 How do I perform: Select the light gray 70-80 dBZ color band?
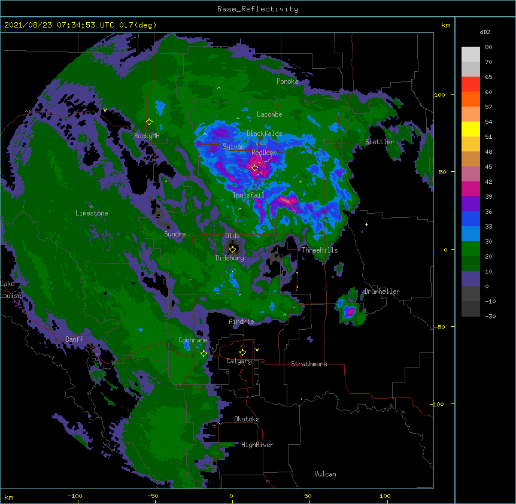click(471, 54)
